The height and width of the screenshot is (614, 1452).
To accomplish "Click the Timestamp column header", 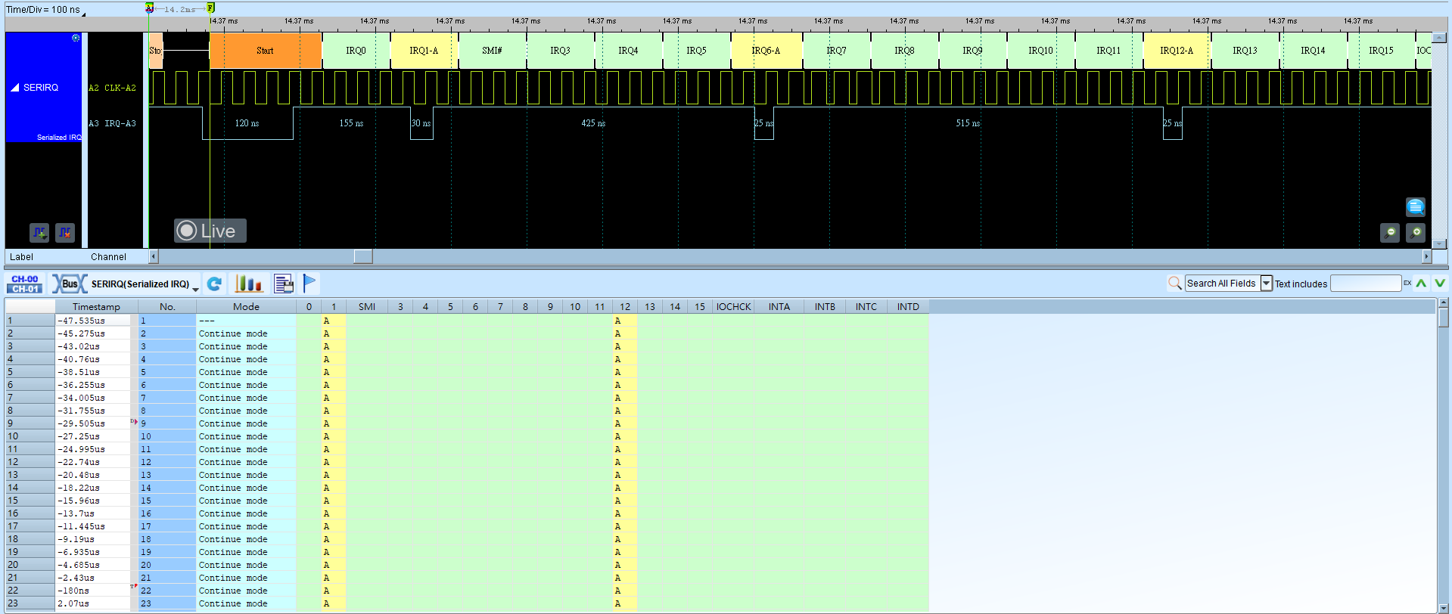I will [96, 307].
